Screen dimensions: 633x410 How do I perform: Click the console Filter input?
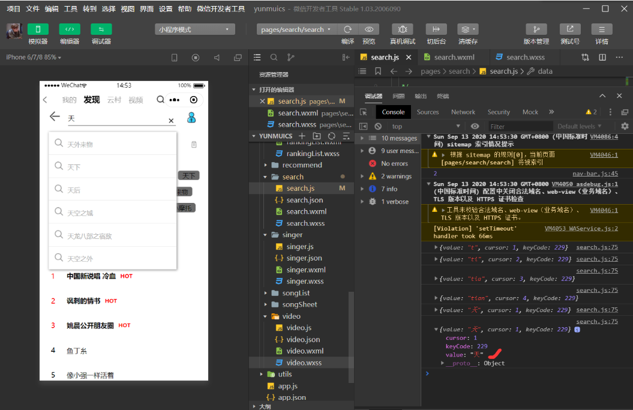click(520, 127)
